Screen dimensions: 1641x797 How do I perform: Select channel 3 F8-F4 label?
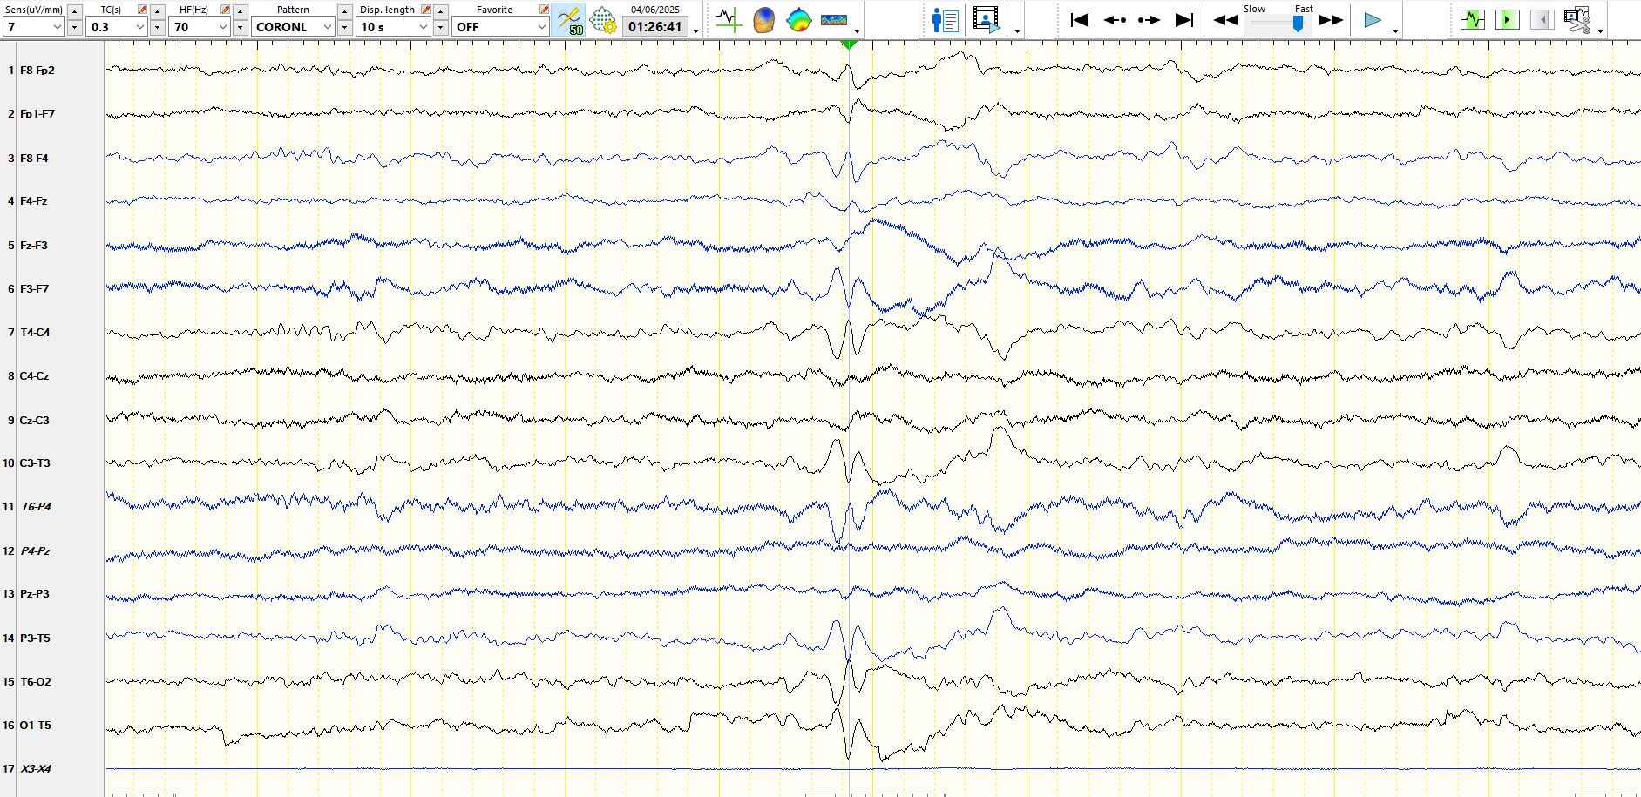[34, 159]
